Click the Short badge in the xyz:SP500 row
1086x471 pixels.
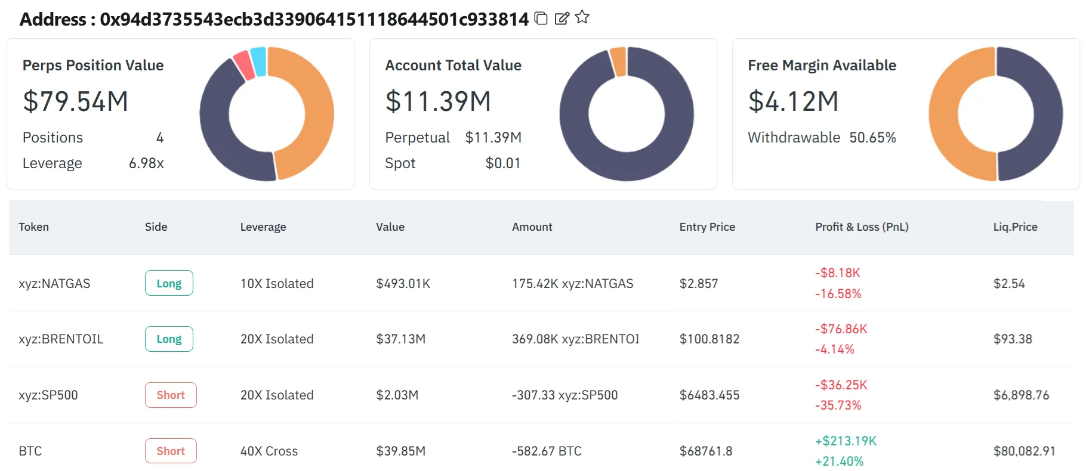click(171, 395)
